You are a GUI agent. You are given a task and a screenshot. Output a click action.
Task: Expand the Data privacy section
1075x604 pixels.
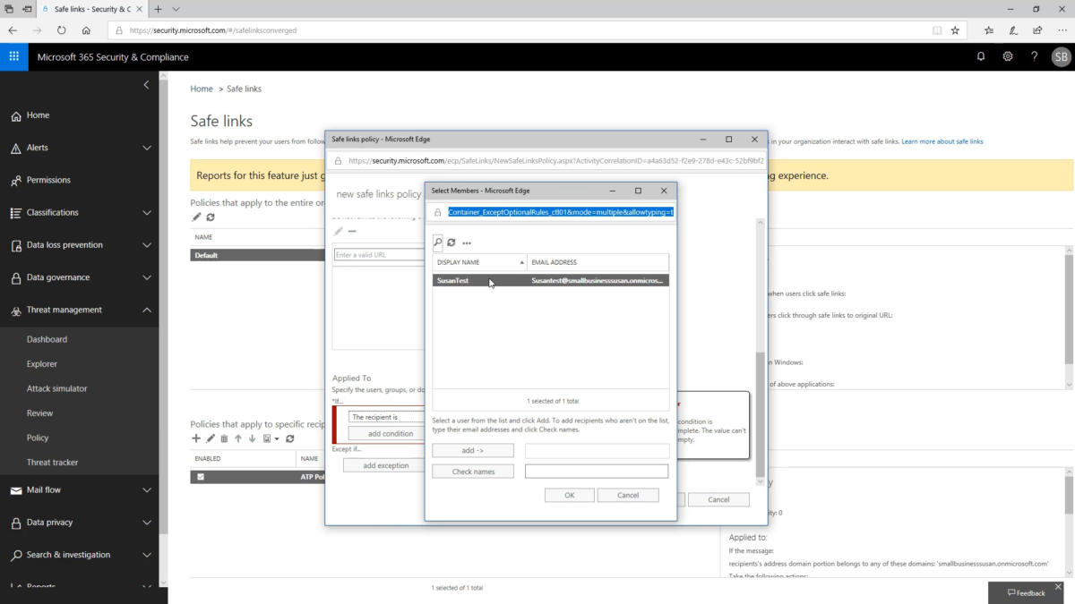tap(147, 523)
